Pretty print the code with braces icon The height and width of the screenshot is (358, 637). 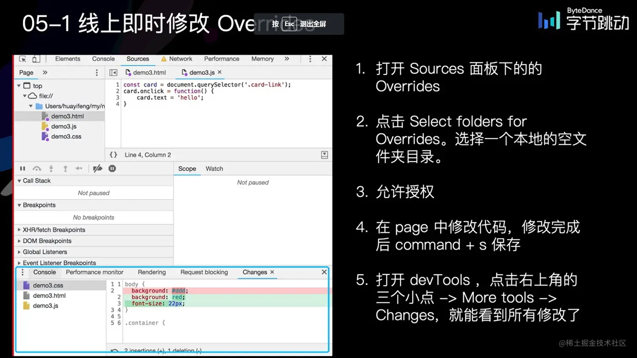click(113, 155)
